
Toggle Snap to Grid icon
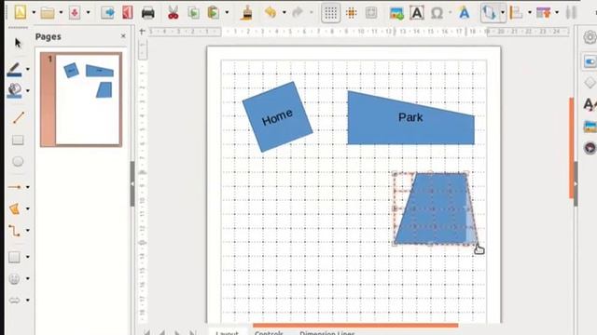click(x=351, y=13)
